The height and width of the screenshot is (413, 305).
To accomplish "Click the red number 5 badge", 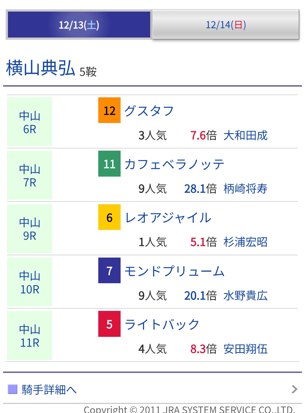I will tap(109, 324).
